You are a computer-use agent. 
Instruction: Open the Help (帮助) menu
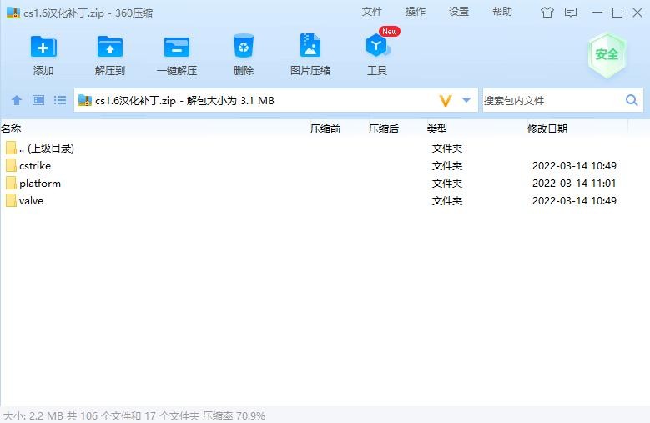click(502, 12)
